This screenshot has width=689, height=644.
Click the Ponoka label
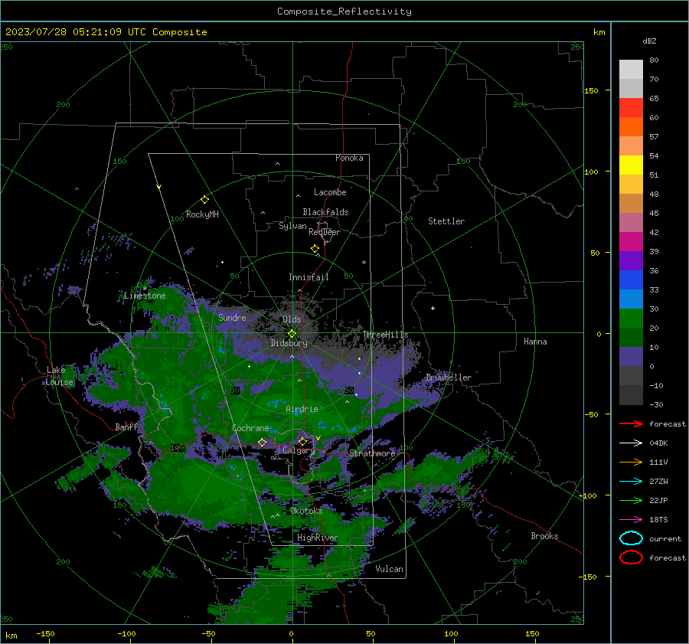point(349,158)
